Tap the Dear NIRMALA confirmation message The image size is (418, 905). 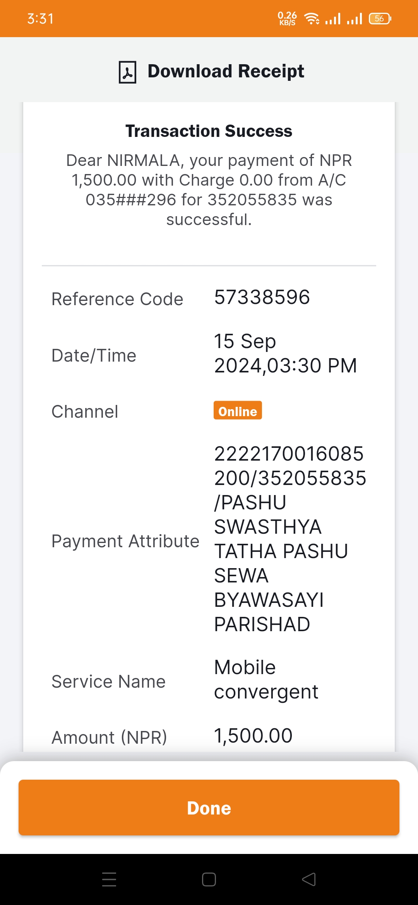tap(209, 190)
